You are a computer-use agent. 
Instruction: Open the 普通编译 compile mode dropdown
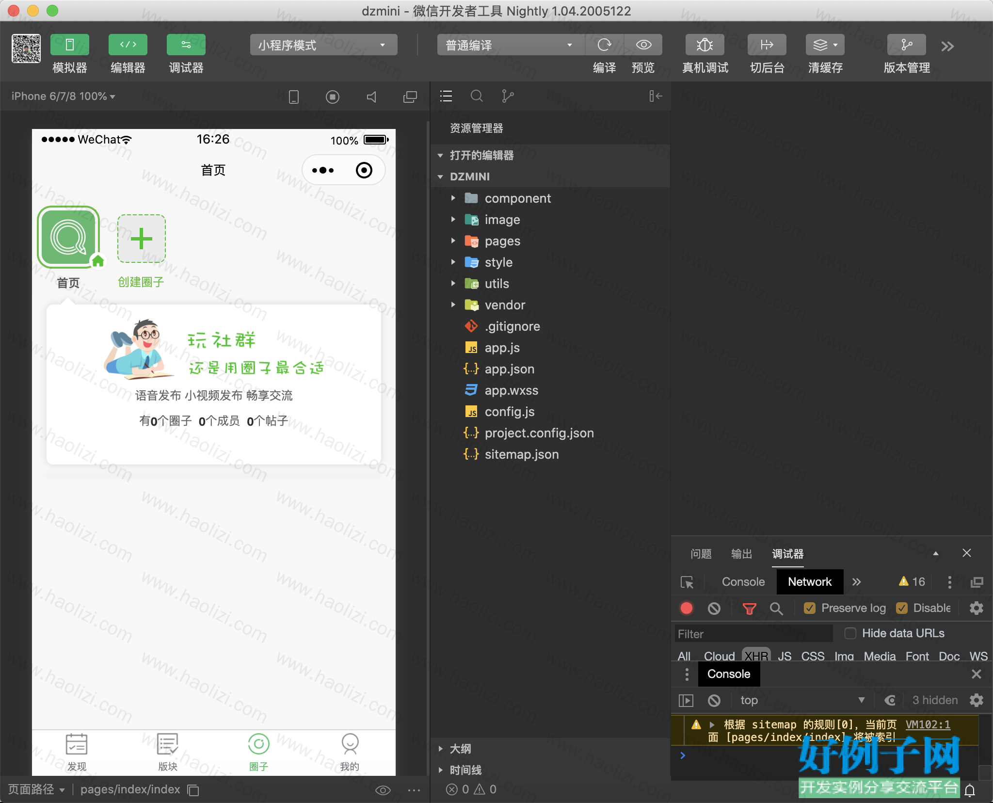511,45
